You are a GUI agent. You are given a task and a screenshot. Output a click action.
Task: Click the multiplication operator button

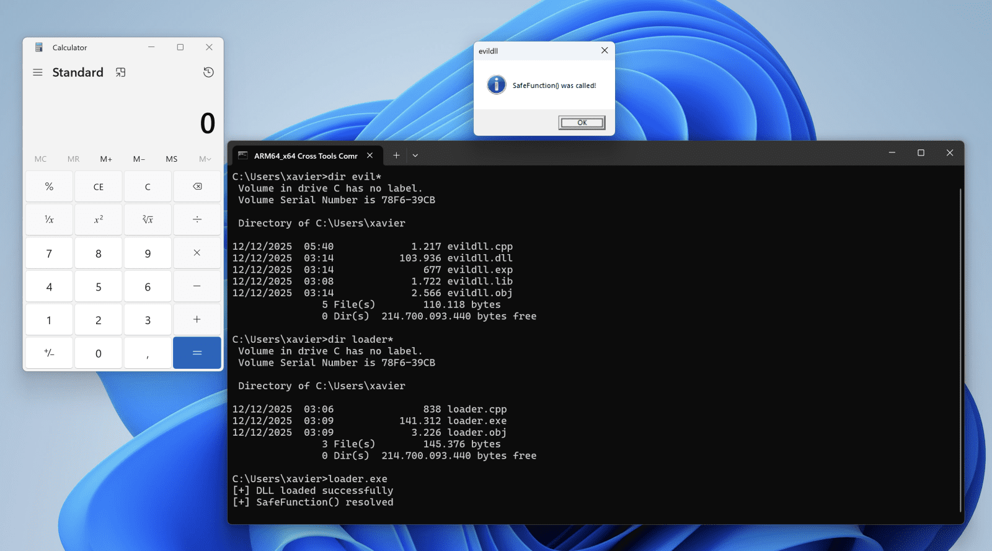pyautogui.click(x=197, y=253)
